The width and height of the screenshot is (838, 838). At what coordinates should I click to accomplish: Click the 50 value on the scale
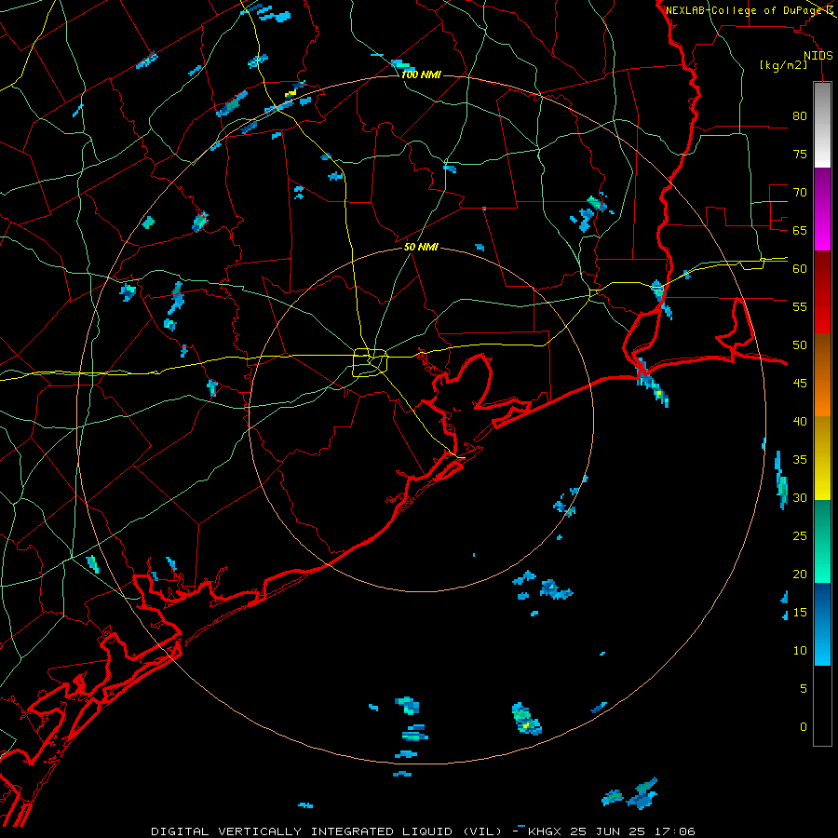(x=800, y=345)
